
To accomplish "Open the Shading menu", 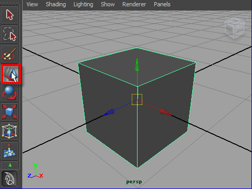I will 56,4.
